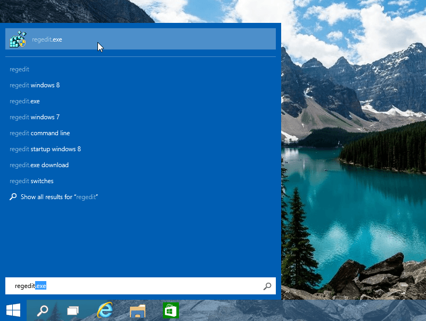Click inside the search text box
The width and height of the screenshot is (426, 321).
[141, 286]
